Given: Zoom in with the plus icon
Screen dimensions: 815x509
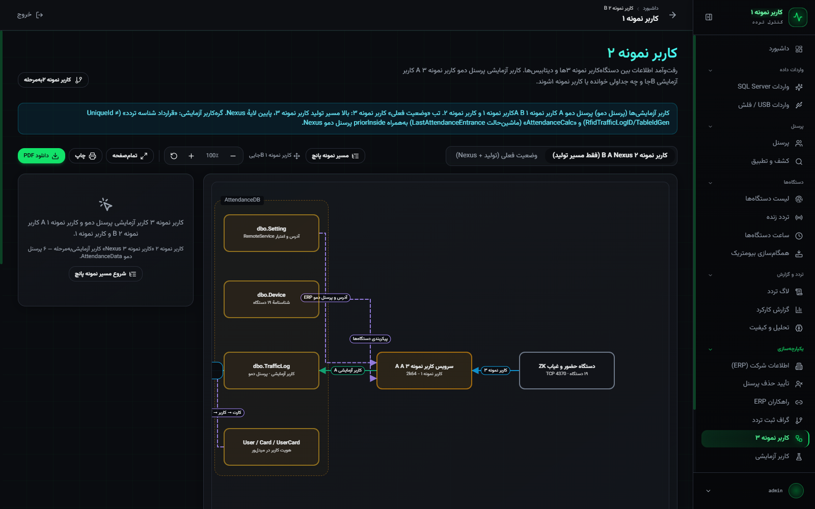Looking at the screenshot, I should [191, 156].
